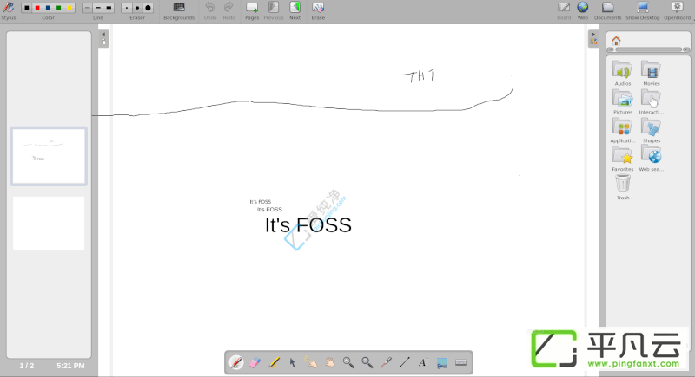
Task: Open the Backgrounds menu
Action: pos(179,10)
